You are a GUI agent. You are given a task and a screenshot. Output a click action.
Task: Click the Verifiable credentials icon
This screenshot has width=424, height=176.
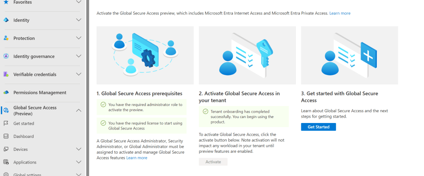click(6, 75)
